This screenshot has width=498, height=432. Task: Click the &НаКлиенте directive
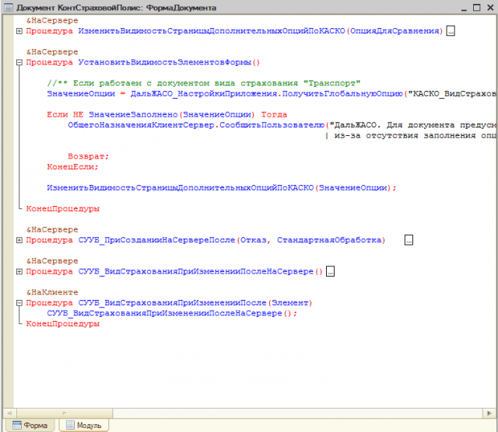(x=52, y=292)
